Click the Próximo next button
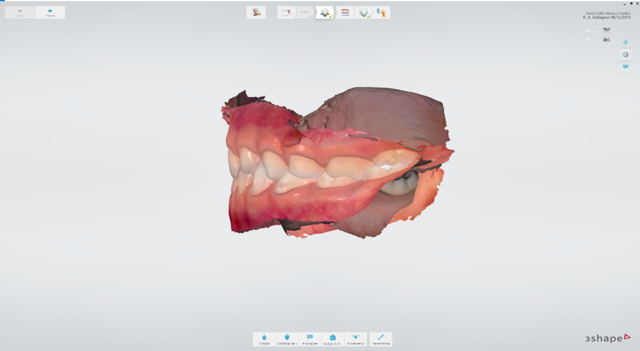Screen dimensions: 640x351 tap(50, 13)
